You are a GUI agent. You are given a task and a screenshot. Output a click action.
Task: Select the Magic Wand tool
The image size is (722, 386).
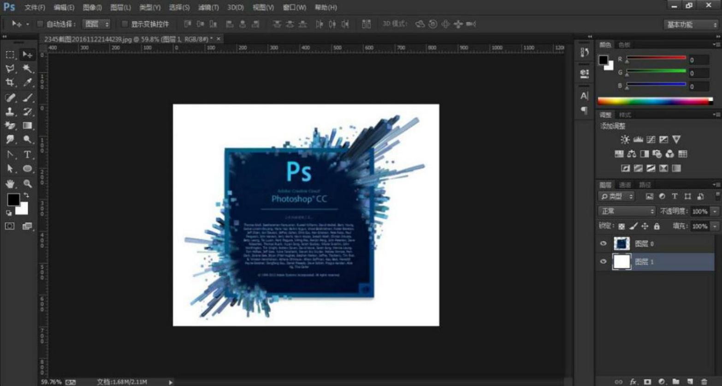click(x=28, y=69)
